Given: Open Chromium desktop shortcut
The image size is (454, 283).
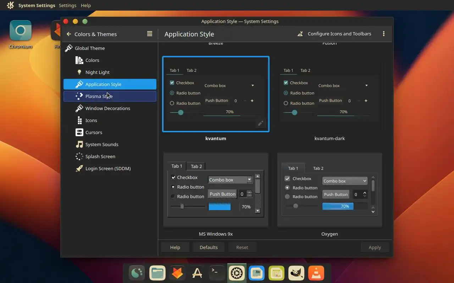Looking at the screenshot, I should (21, 35).
